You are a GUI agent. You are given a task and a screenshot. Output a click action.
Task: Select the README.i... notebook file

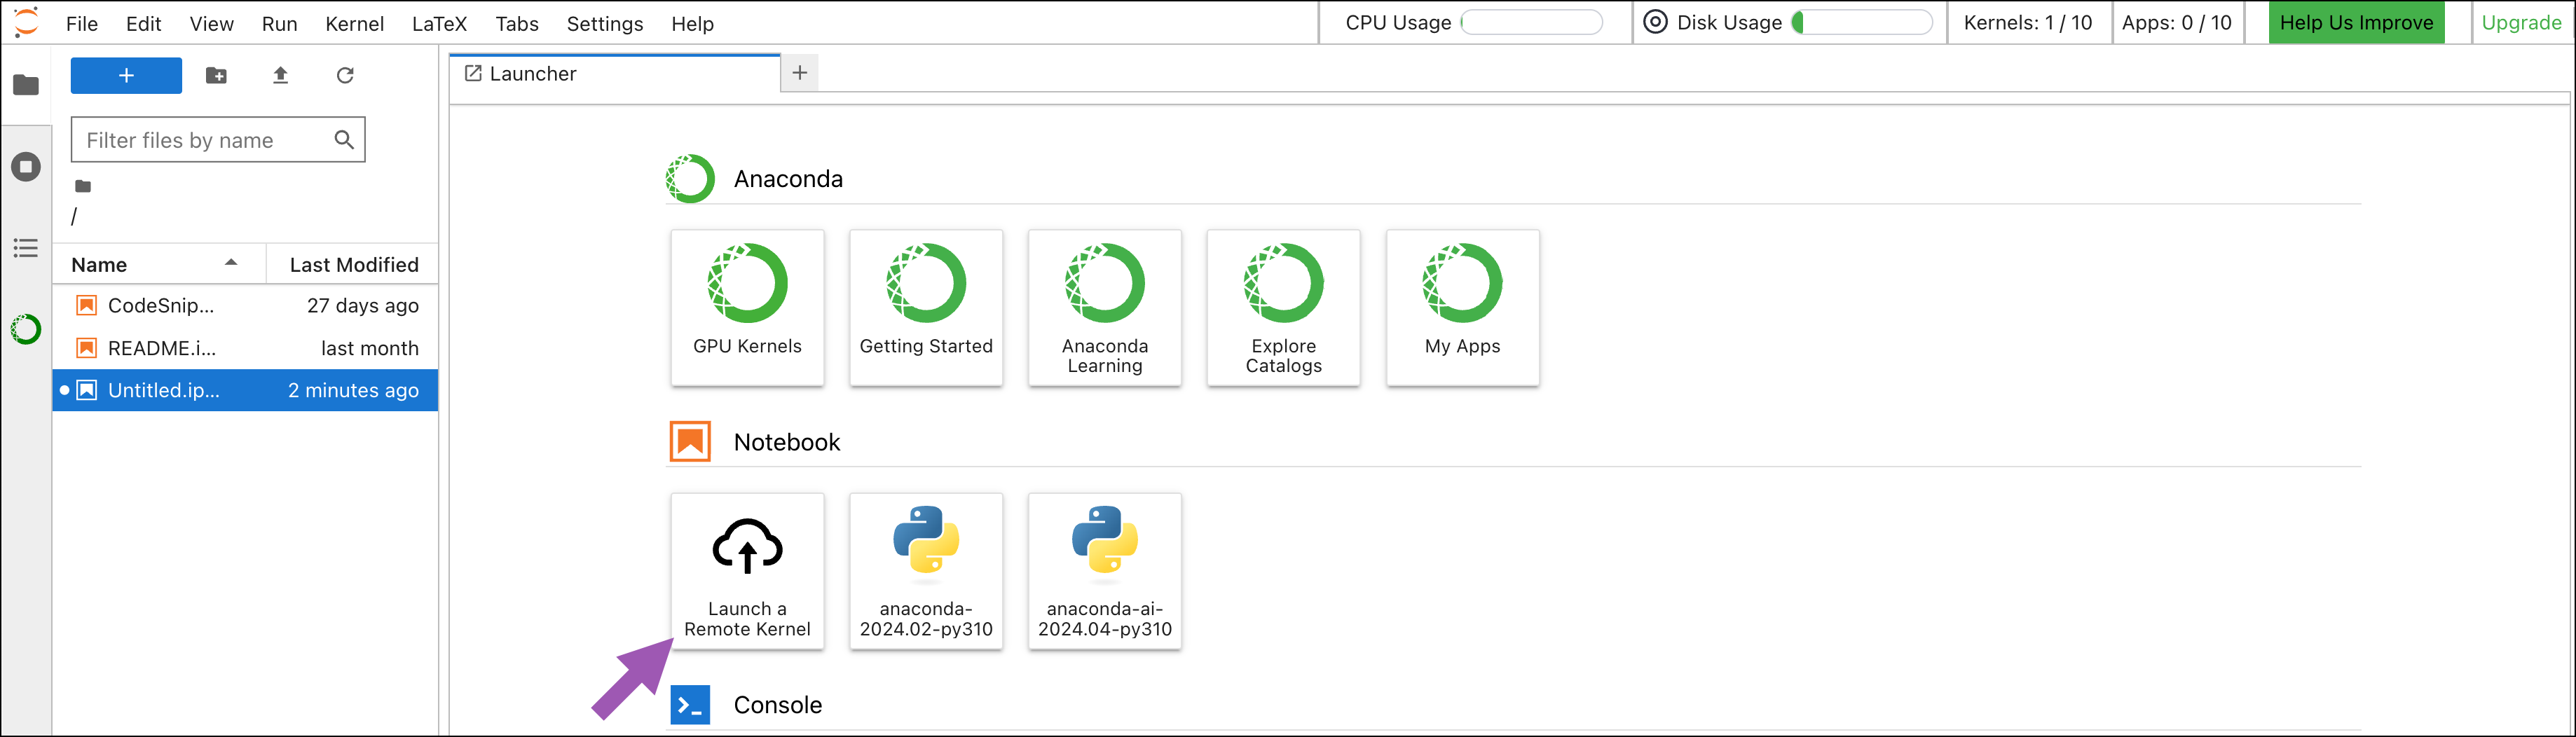click(245, 348)
